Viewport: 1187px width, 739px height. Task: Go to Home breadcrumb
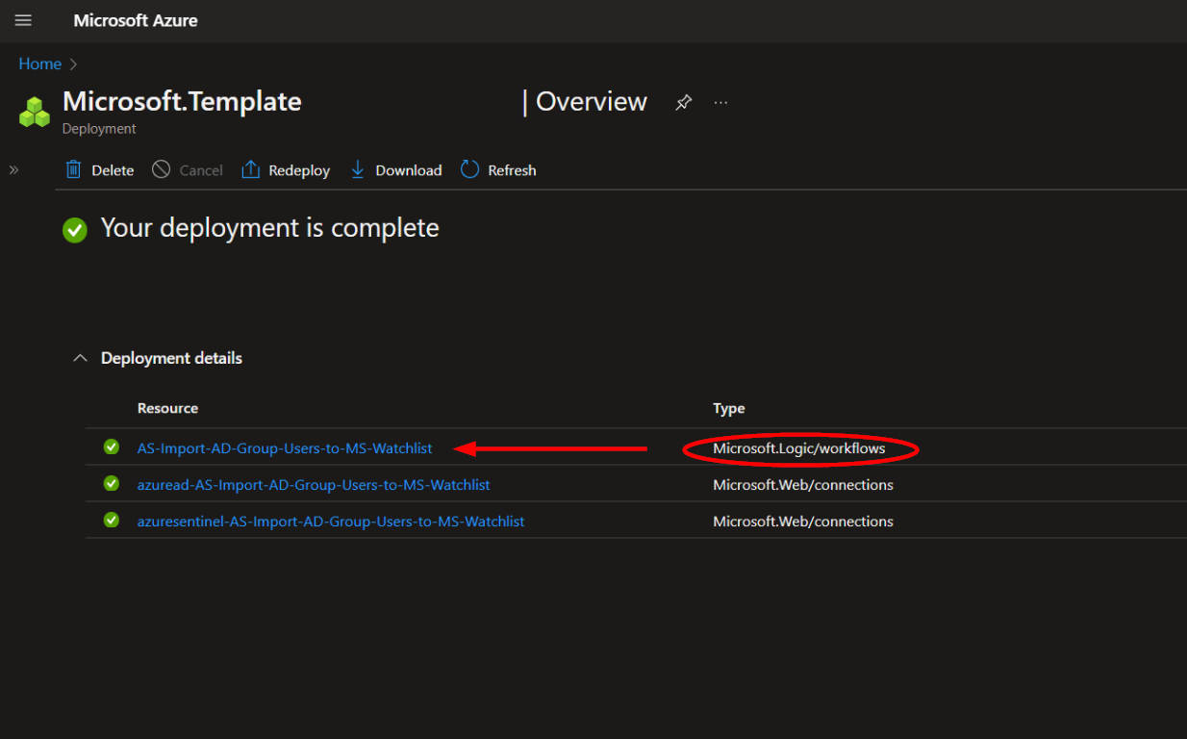click(40, 64)
